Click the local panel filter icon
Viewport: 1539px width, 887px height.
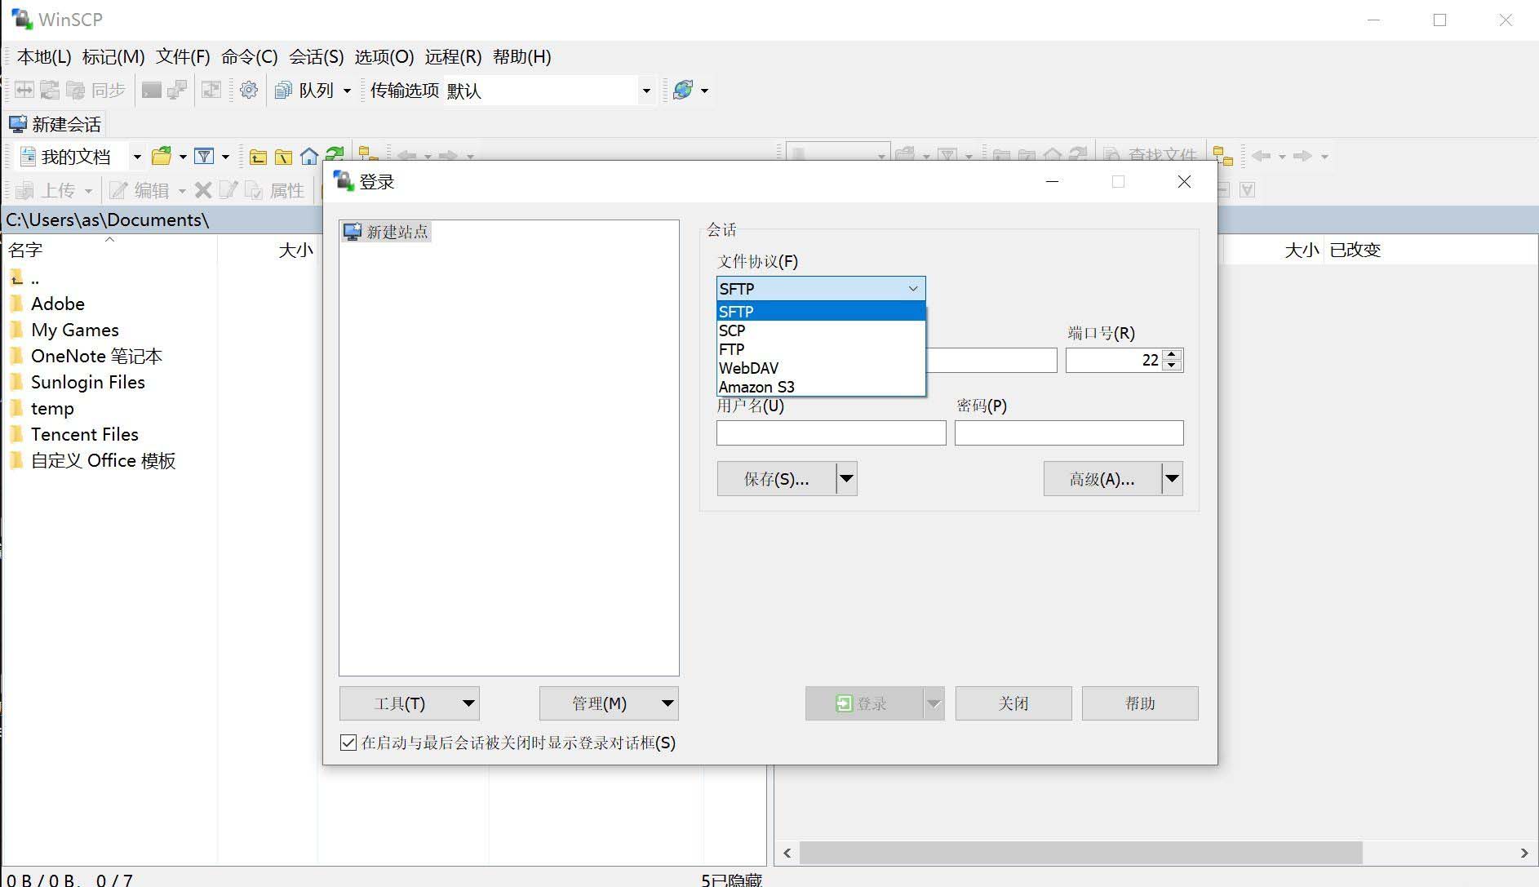[204, 156]
